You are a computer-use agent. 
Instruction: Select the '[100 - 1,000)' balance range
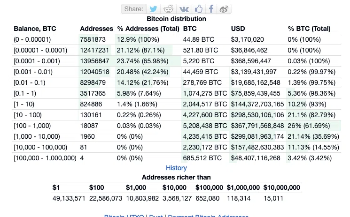tap(32, 126)
